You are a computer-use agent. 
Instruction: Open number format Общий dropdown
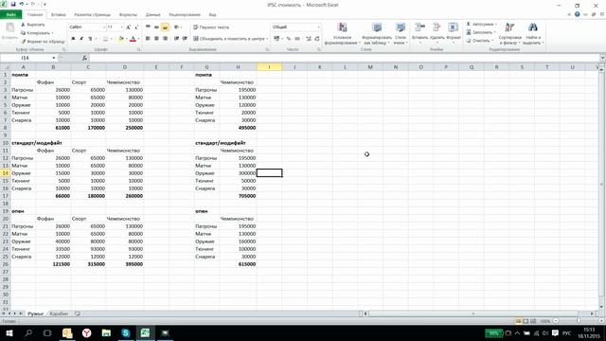point(318,27)
